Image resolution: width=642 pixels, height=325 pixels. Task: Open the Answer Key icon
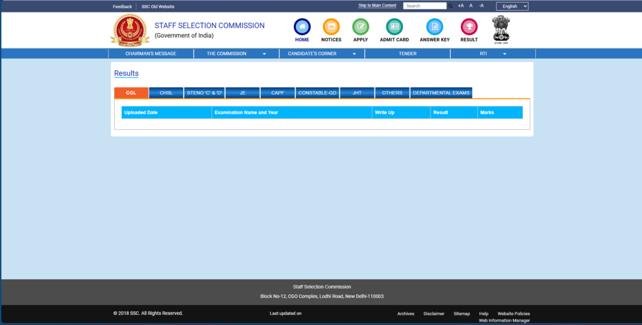coord(434,26)
